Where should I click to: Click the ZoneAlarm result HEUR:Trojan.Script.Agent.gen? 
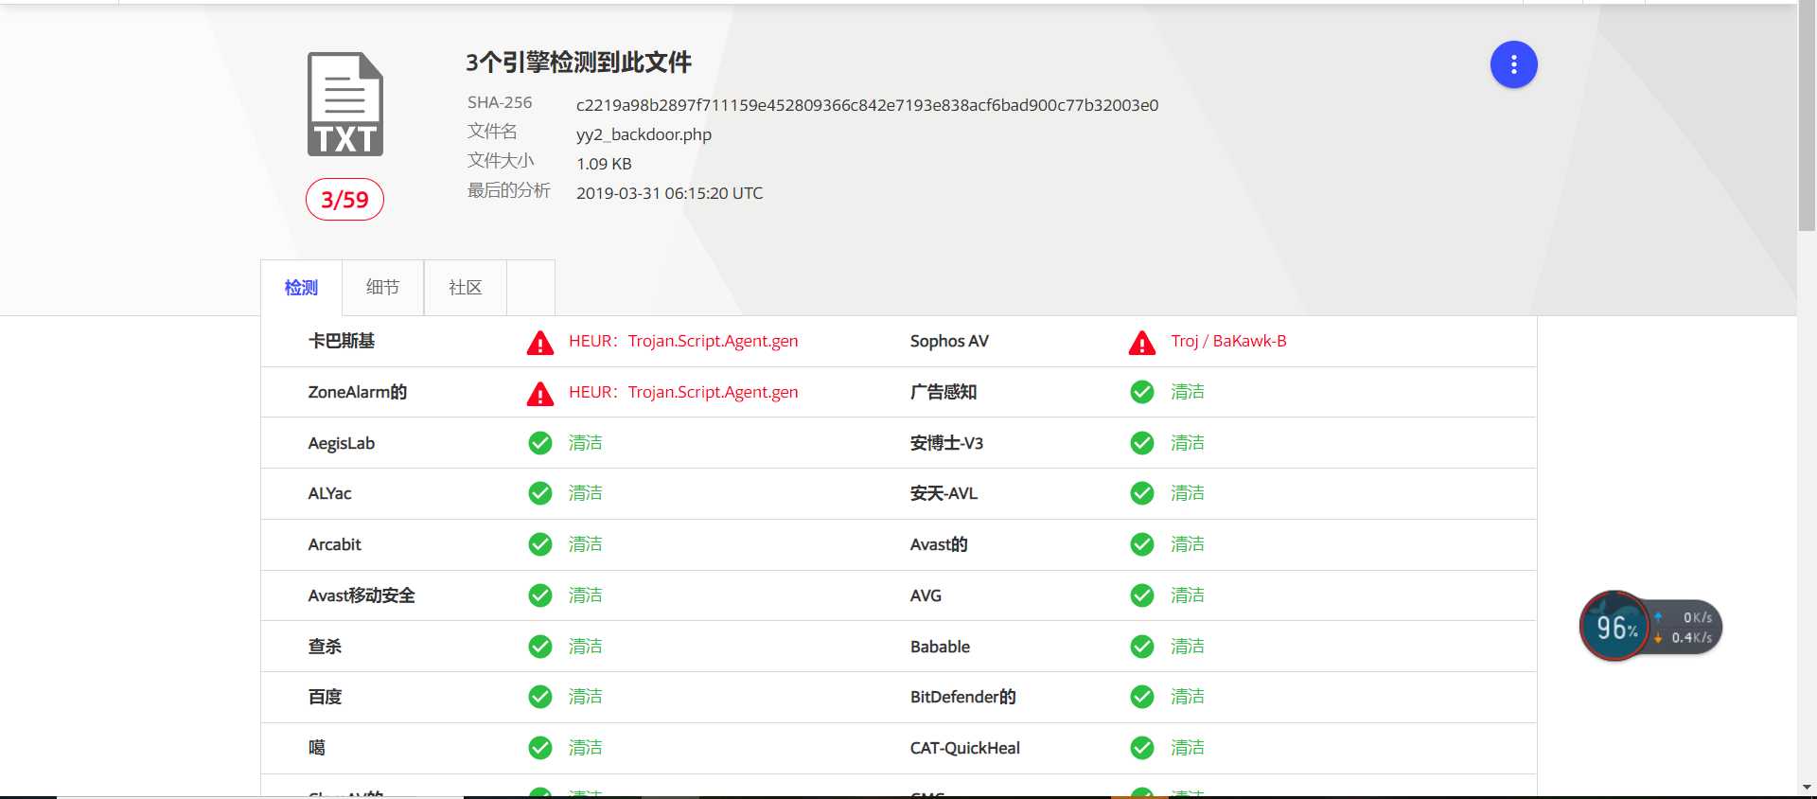[683, 392]
